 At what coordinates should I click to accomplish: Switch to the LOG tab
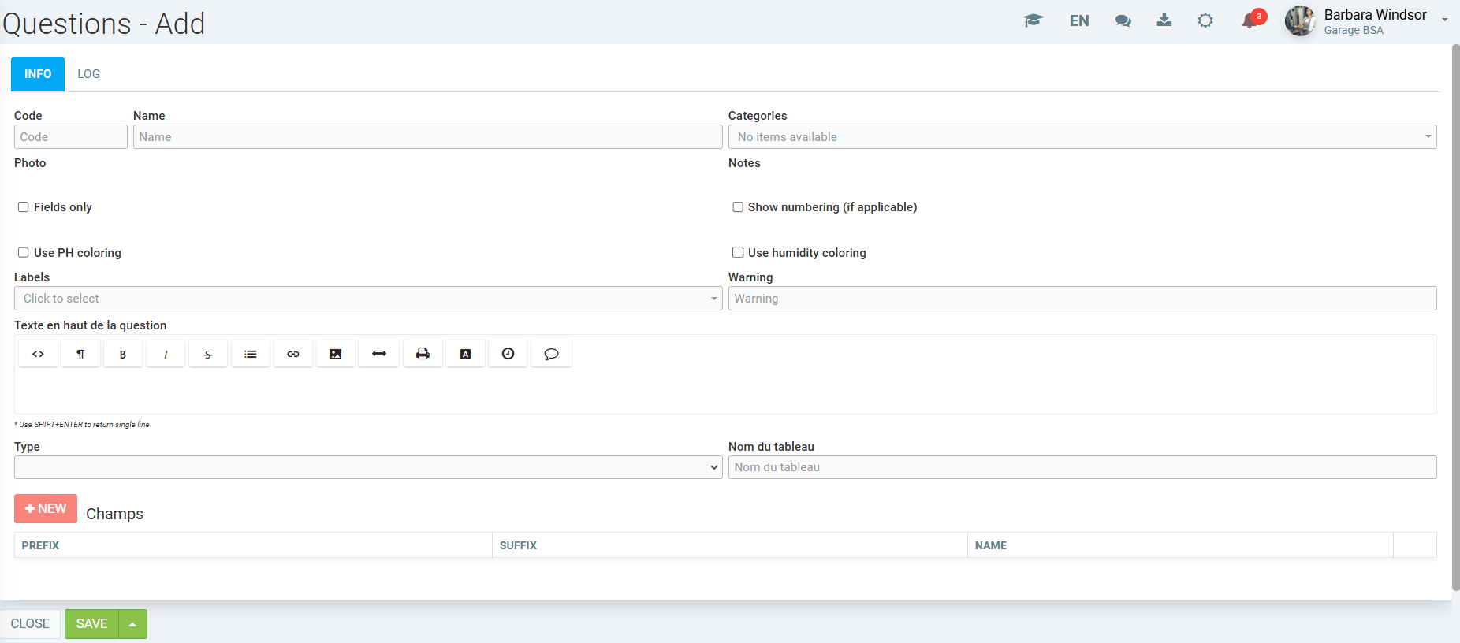pos(88,74)
